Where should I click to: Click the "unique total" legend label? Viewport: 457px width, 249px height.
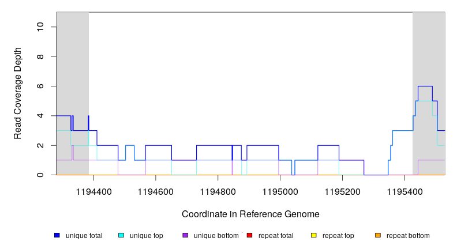pyautogui.click(x=84, y=236)
